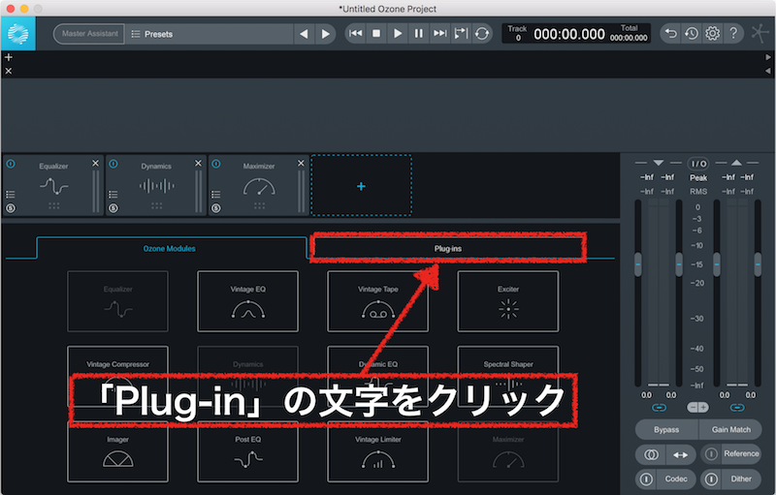
Task: Click input meter down-triangle icon
Action: [x=659, y=163]
